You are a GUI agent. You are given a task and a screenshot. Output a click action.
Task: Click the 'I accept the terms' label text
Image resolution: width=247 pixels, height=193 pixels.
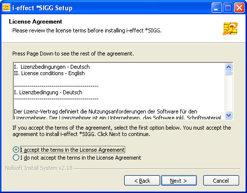click(73, 150)
